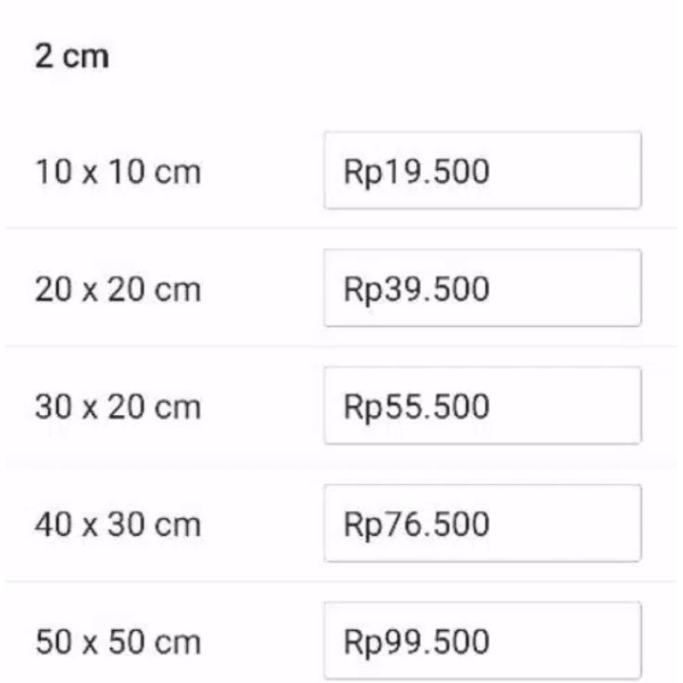The image size is (683, 683).
Task: Tap the "40 x 30 cm" size label
Action: 118,524
